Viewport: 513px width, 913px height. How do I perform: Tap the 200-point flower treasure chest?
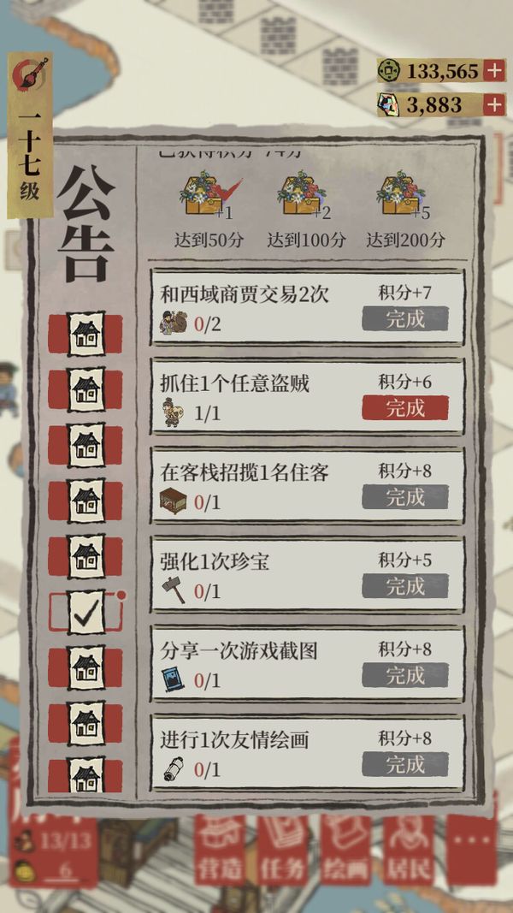[403, 194]
